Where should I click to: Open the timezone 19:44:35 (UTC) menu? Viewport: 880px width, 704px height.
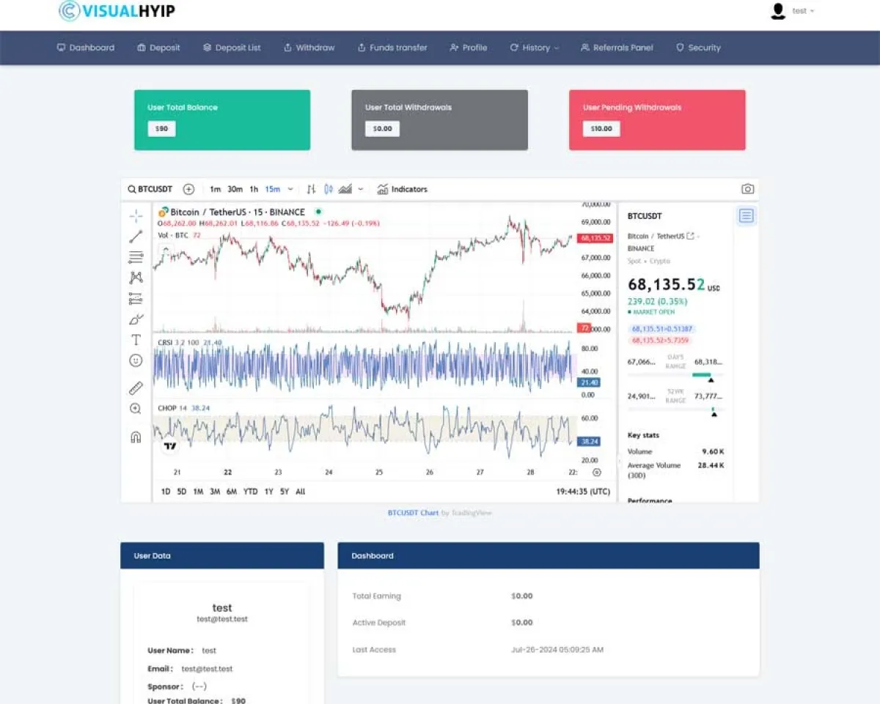click(x=583, y=492)
